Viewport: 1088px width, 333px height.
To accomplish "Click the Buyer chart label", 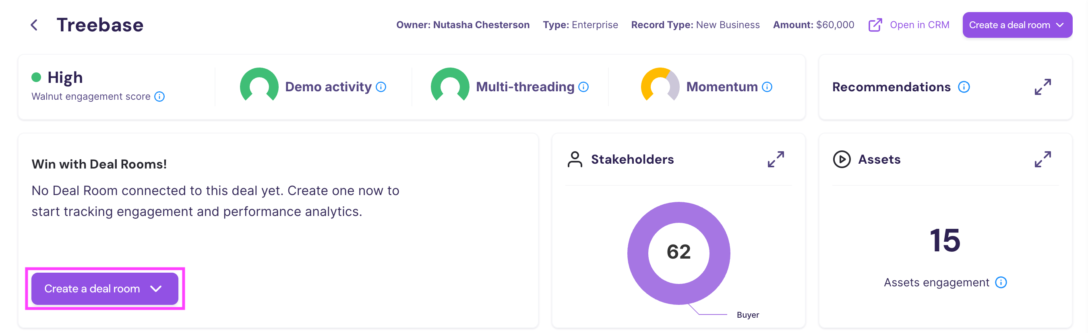I will click(748, 315).
